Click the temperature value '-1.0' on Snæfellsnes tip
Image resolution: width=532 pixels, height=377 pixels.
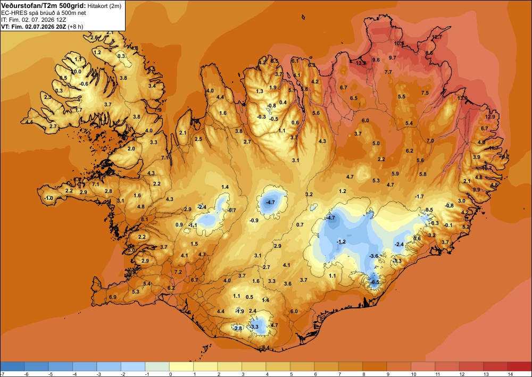click(48, 198)
